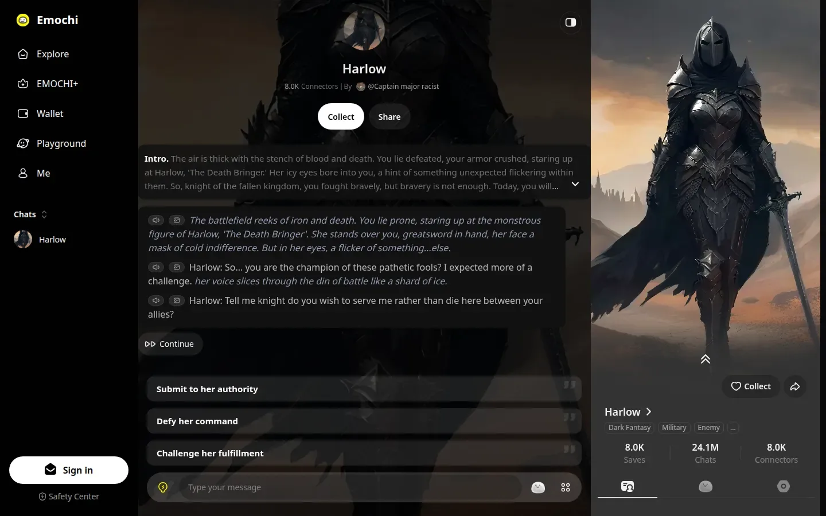Open the Safety Center link
This screenshot has height=516, width=826.
click(x=69, y=497)
